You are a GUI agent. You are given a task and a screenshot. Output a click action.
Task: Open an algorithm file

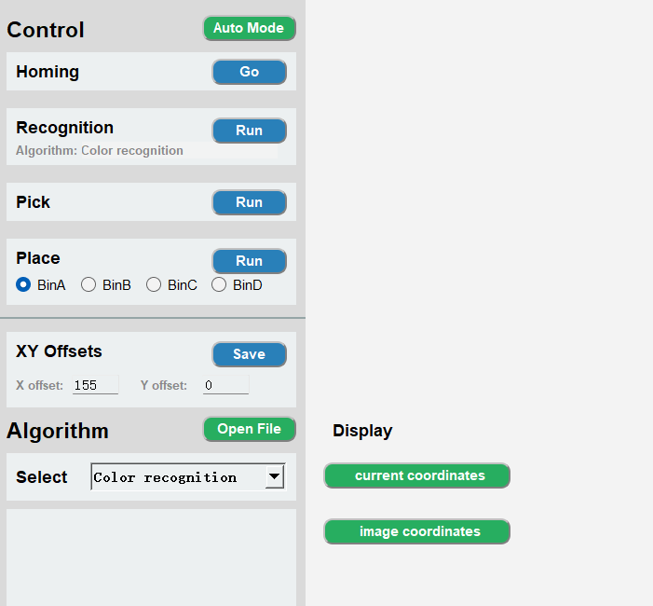click(249, 429)
